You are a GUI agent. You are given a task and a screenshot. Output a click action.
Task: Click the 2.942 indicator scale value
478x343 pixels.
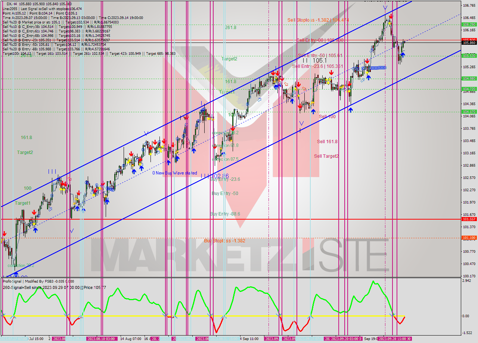[467, 280]
